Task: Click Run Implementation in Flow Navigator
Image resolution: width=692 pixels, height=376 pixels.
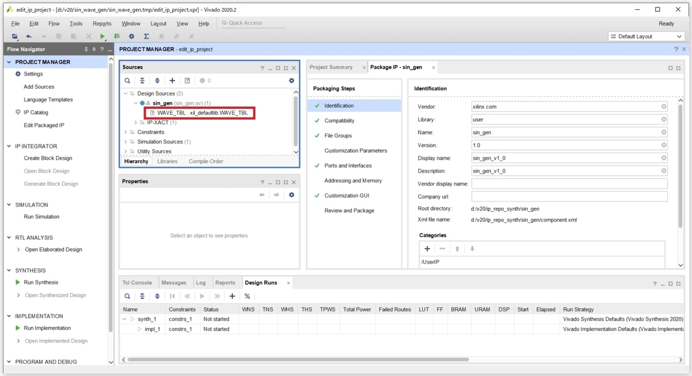Action: [47, 328]
